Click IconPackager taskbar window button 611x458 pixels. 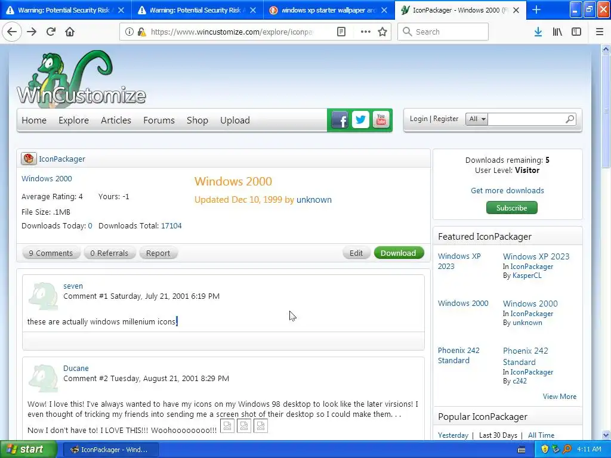click(110, 450)
